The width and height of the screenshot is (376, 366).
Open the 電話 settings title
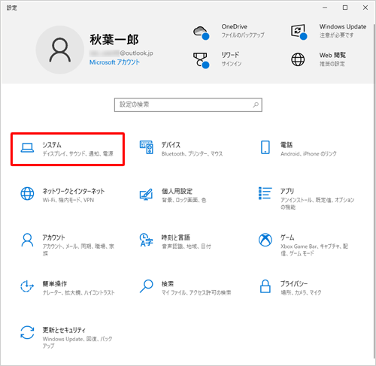[287, 145]
